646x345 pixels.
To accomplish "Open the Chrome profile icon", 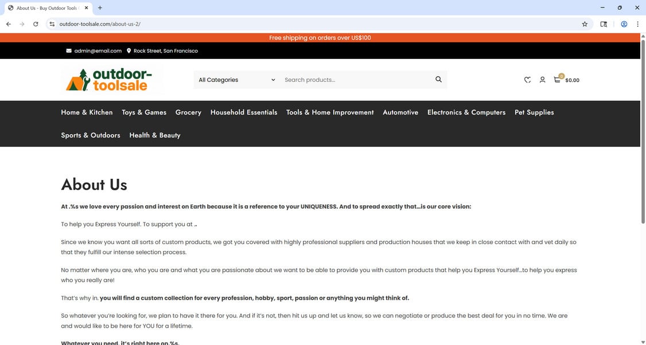I will point(624,24).
